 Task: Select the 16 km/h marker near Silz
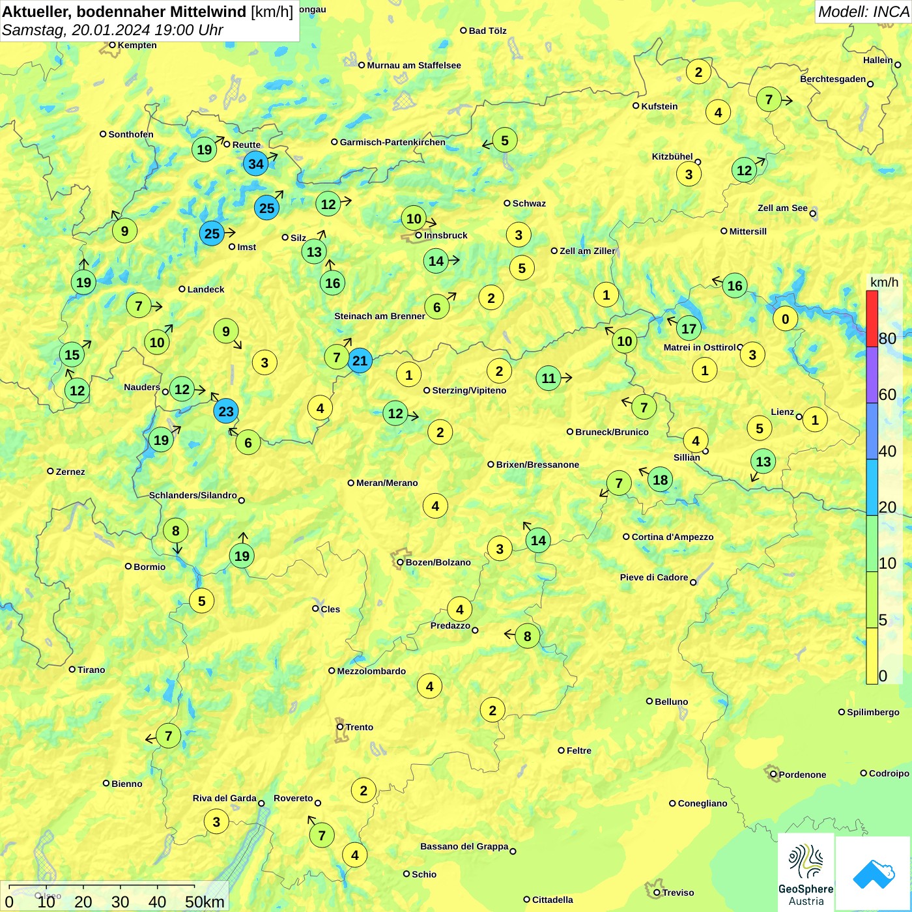pyautogui.click(x=333, y=283)
